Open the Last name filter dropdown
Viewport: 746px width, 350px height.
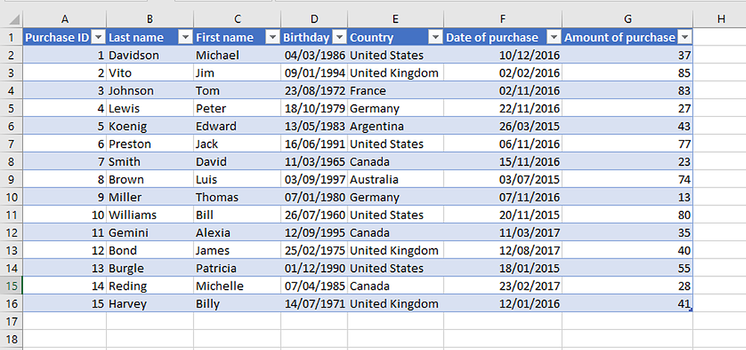click(185, 37)
